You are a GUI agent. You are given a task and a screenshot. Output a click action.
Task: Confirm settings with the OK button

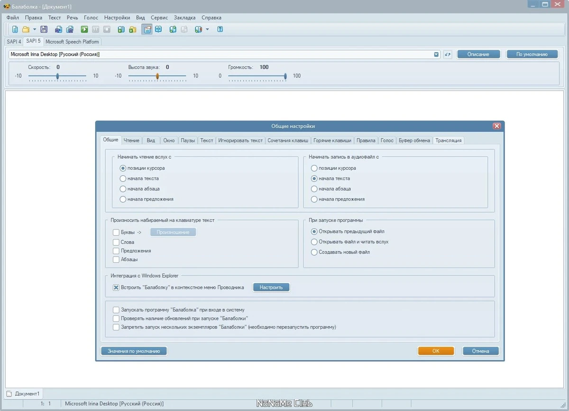pyautogui.click(x=436, y=351)
